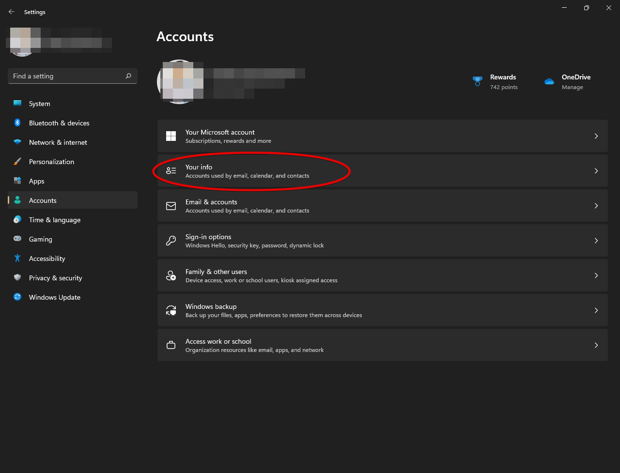Click OneDrive Manage link

pos(567,82)
